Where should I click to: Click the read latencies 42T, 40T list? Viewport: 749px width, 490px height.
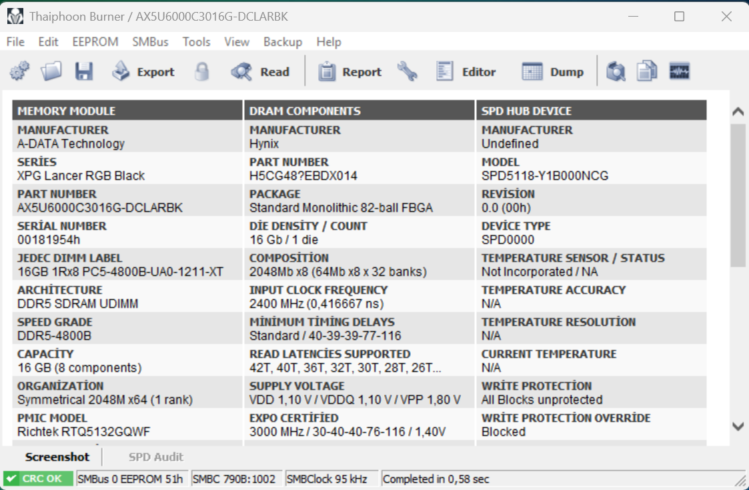345,368
